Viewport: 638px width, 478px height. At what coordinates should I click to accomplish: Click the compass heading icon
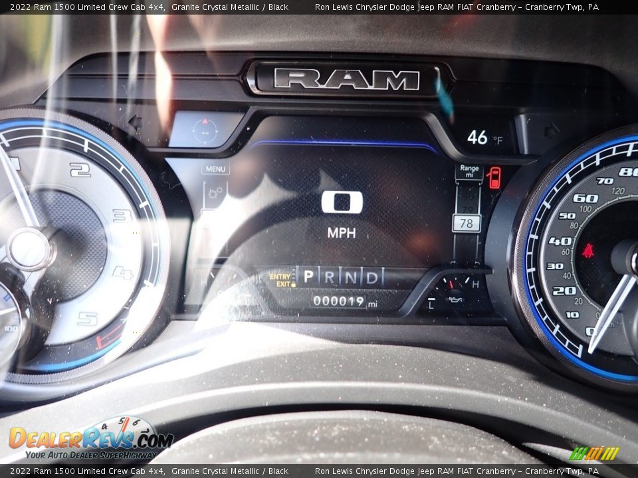(x=205, y=129)
